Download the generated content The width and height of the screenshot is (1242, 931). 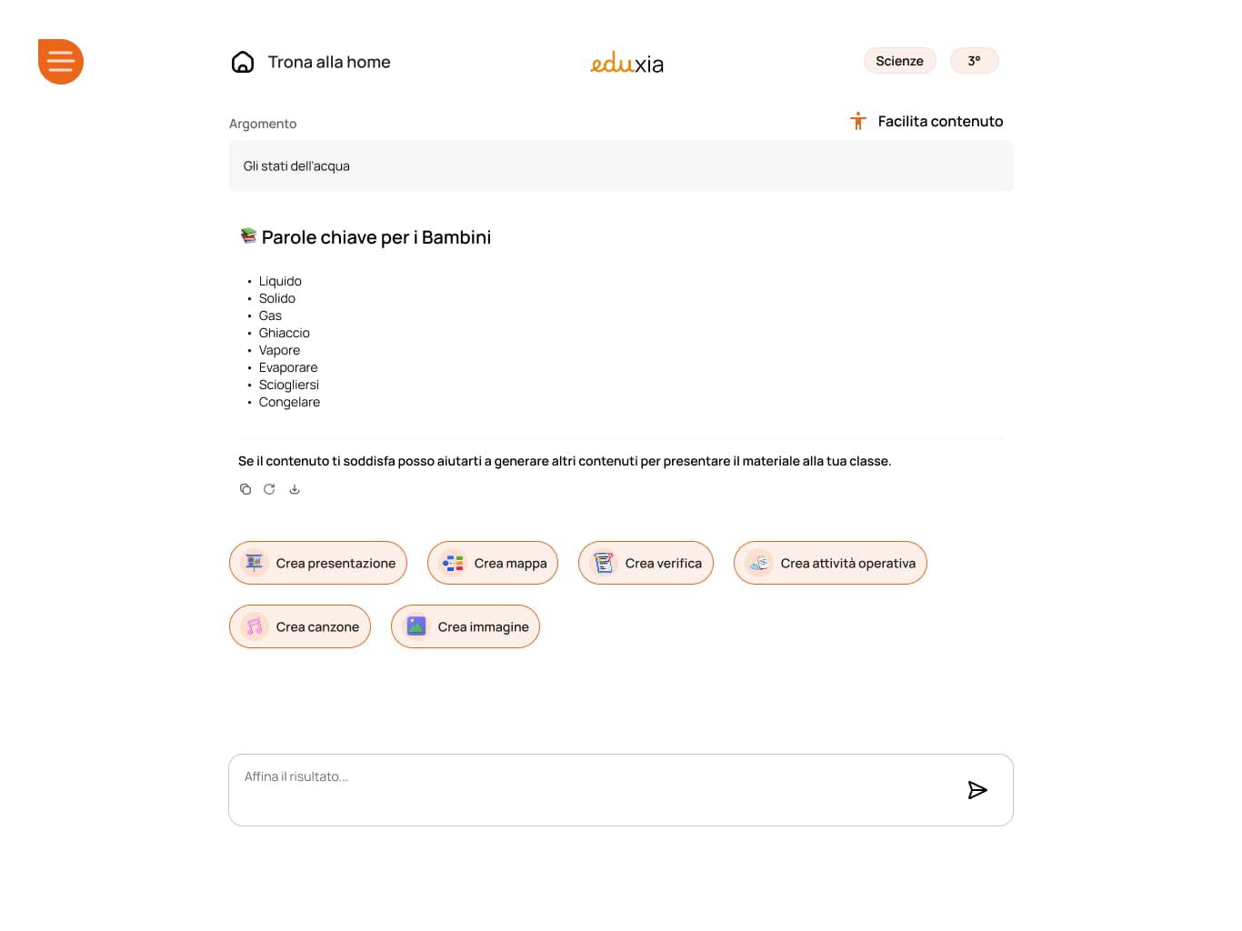295,489
